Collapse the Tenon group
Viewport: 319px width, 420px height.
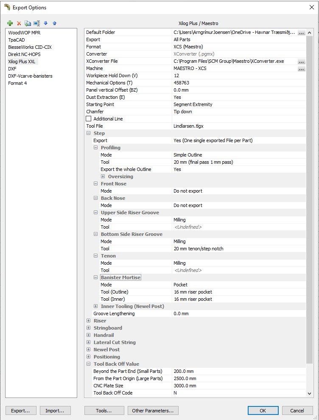[x=95, y=256]
